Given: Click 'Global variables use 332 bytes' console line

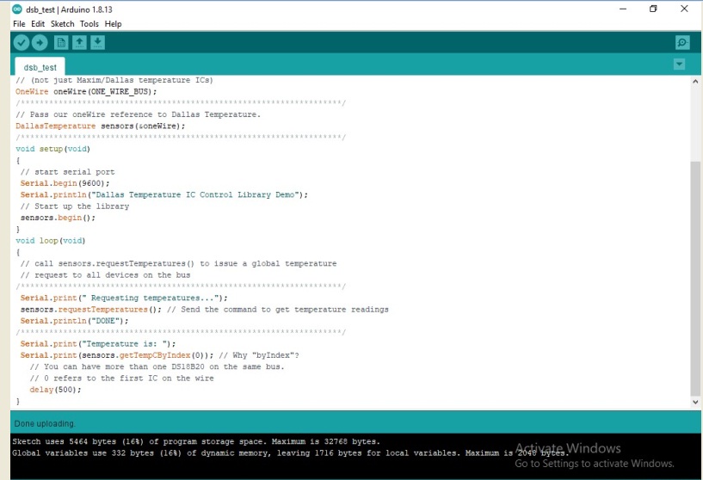Looking at the screenshot, I should (x=290, y=453).
